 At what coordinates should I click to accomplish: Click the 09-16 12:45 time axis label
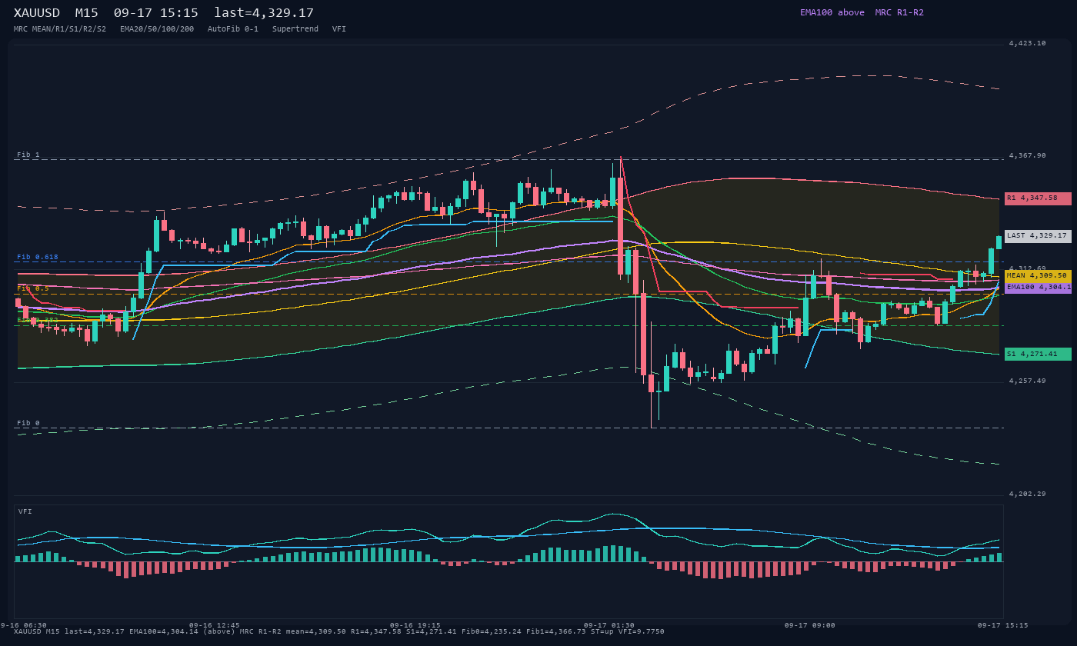click(215, 625)
